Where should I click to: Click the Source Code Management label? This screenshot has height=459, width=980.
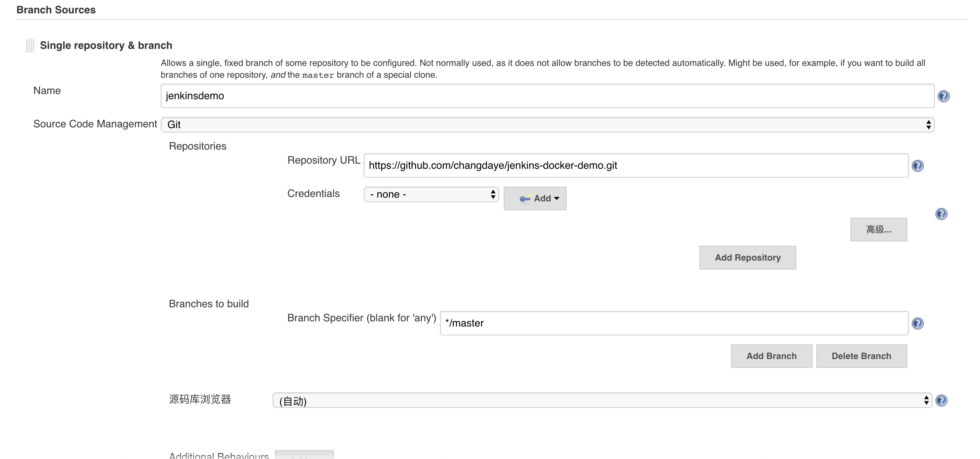point(95,124)
